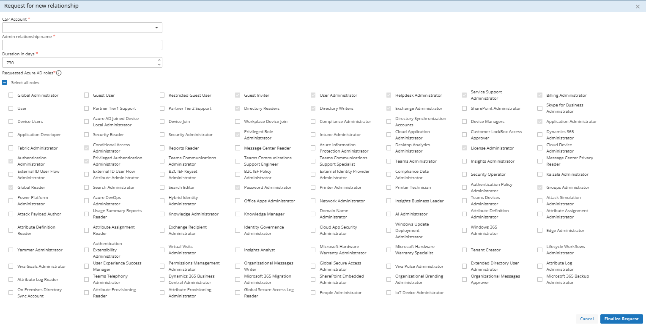Check the Search Administrator role

pos(86,187)
